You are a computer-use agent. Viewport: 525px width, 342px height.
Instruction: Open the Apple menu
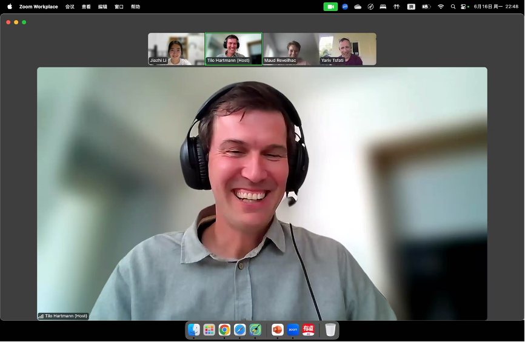coord(10,7)
